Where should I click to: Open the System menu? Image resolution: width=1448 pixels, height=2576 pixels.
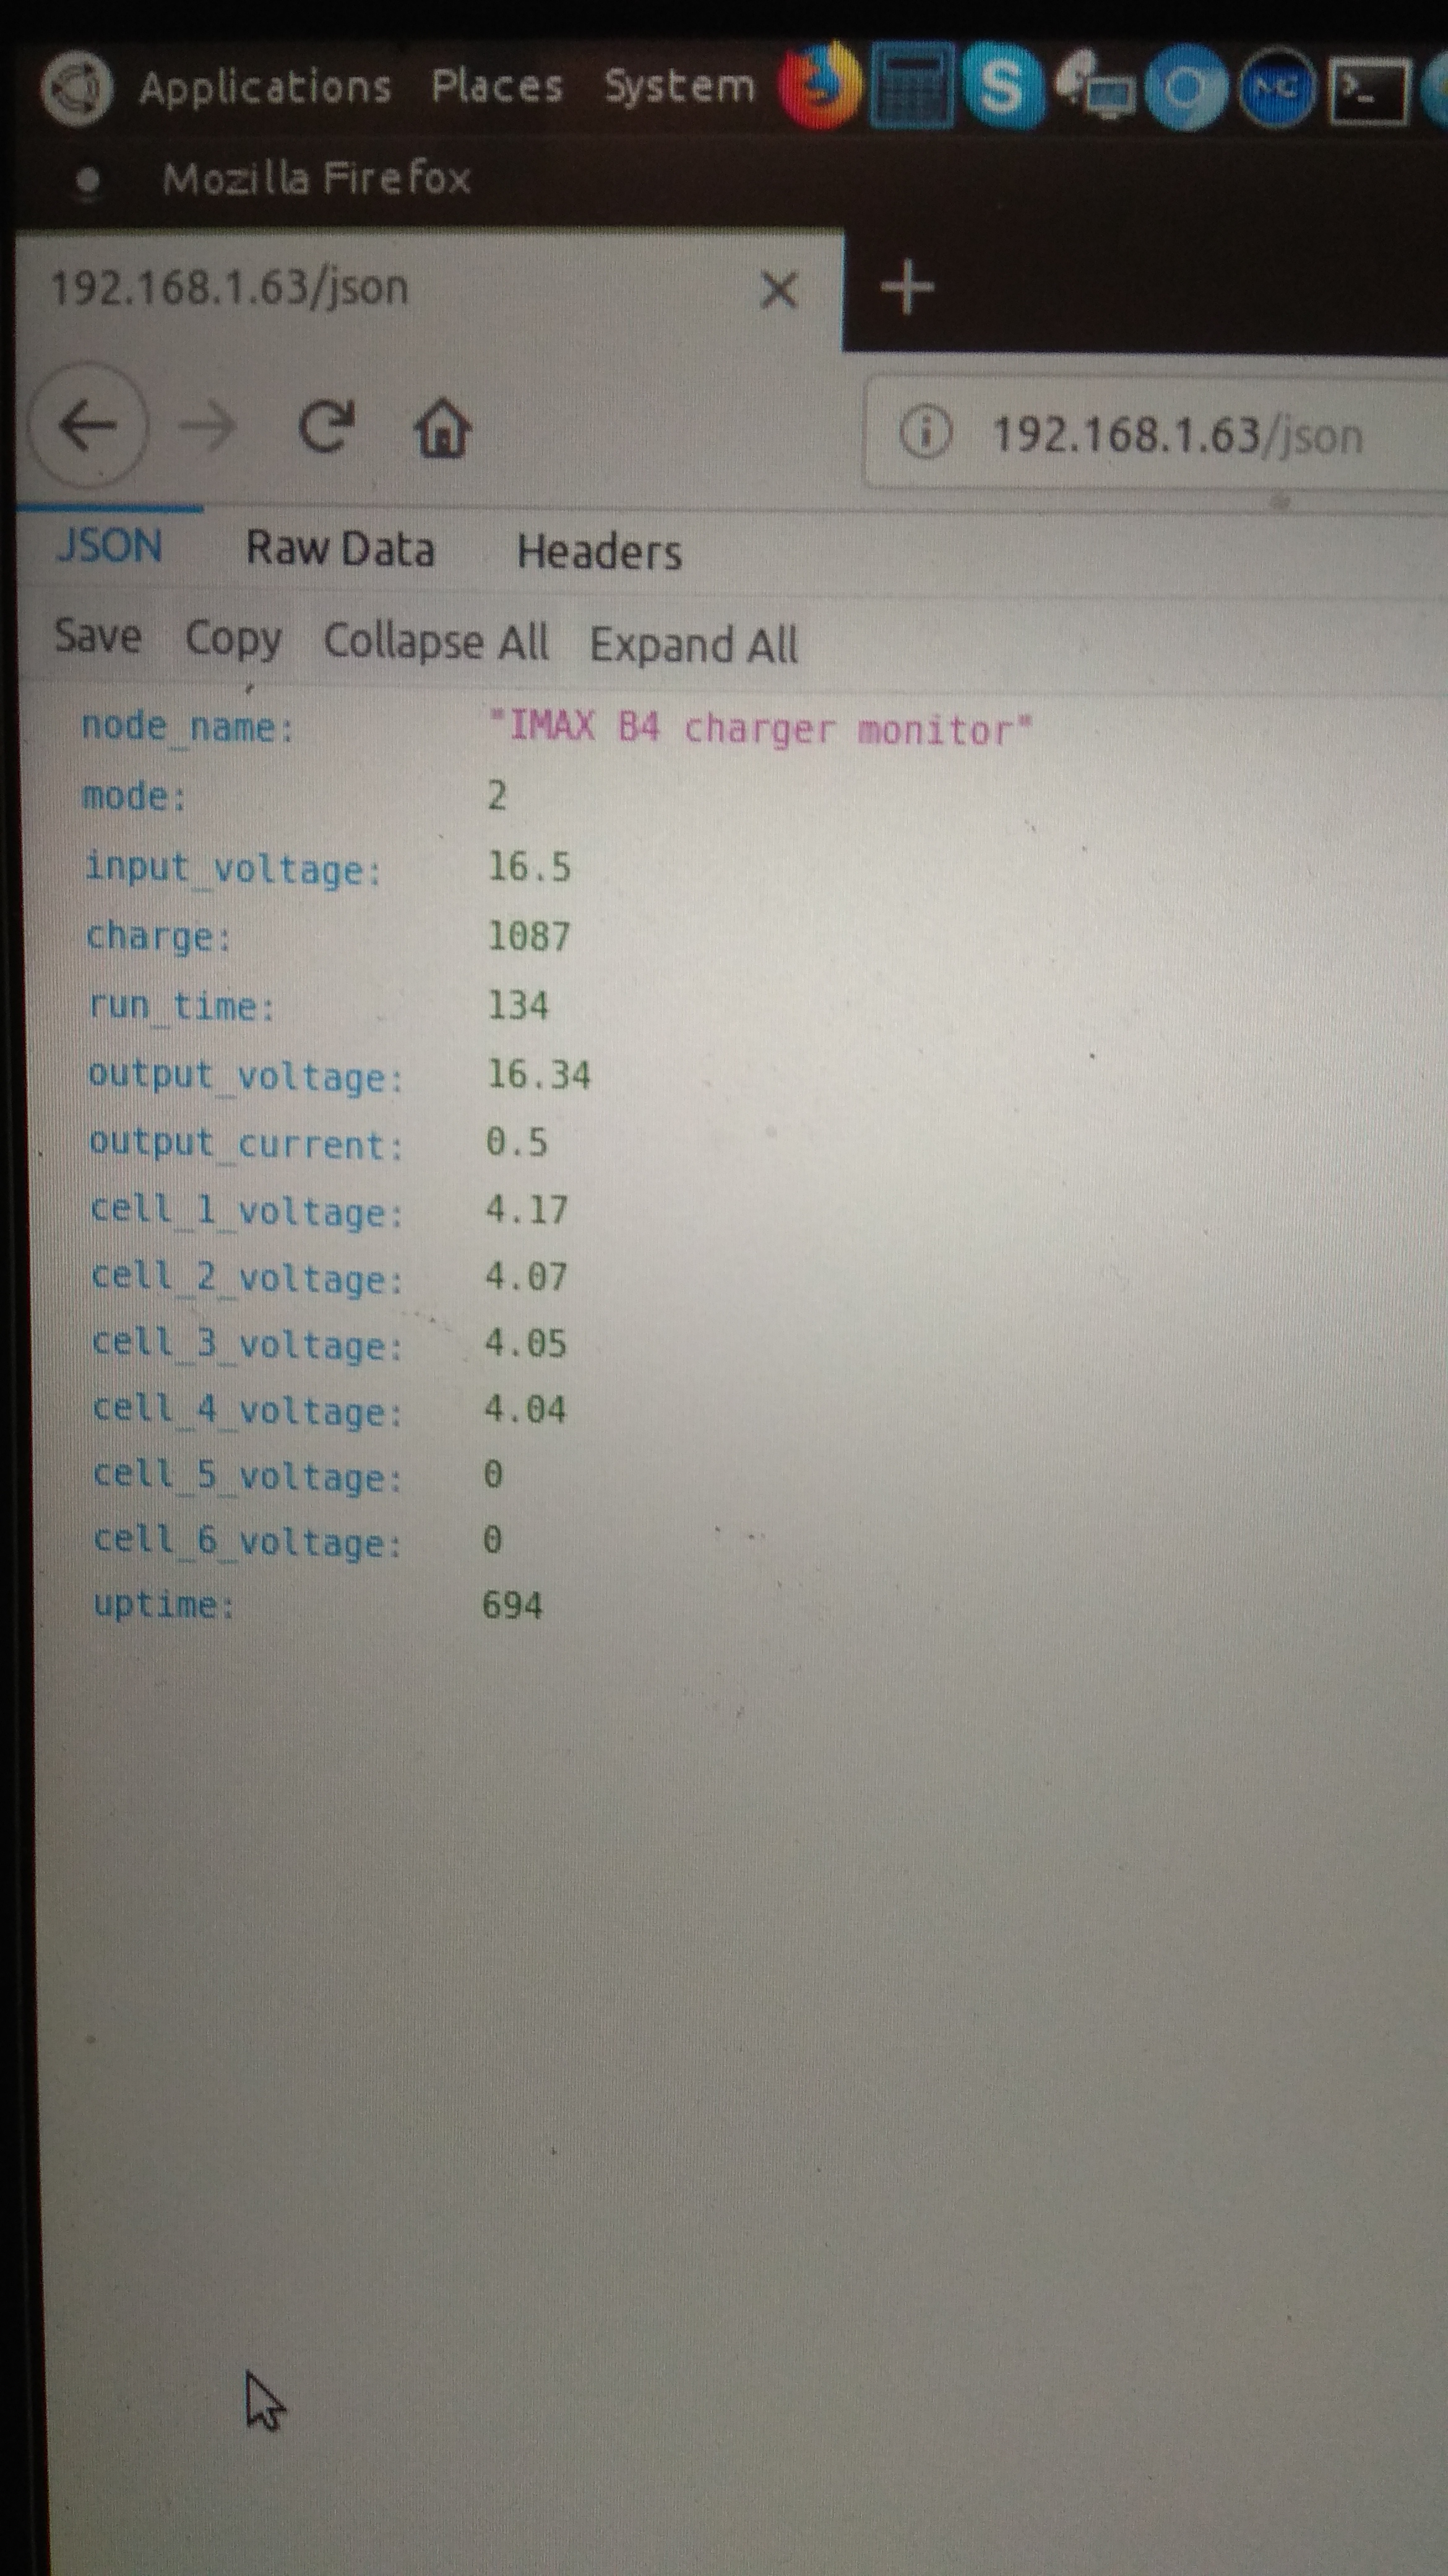(679, 87)
